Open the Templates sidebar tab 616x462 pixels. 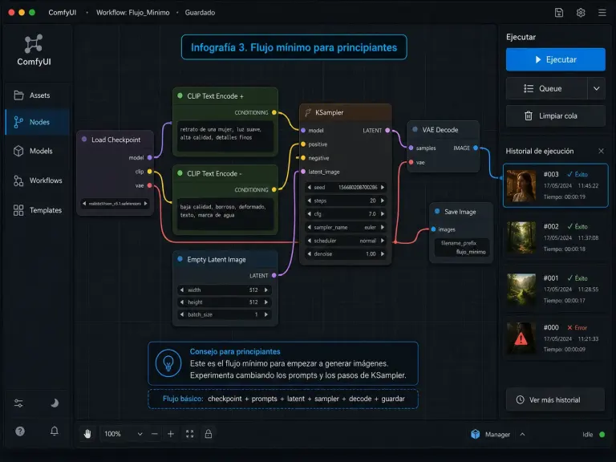(38, 210)
